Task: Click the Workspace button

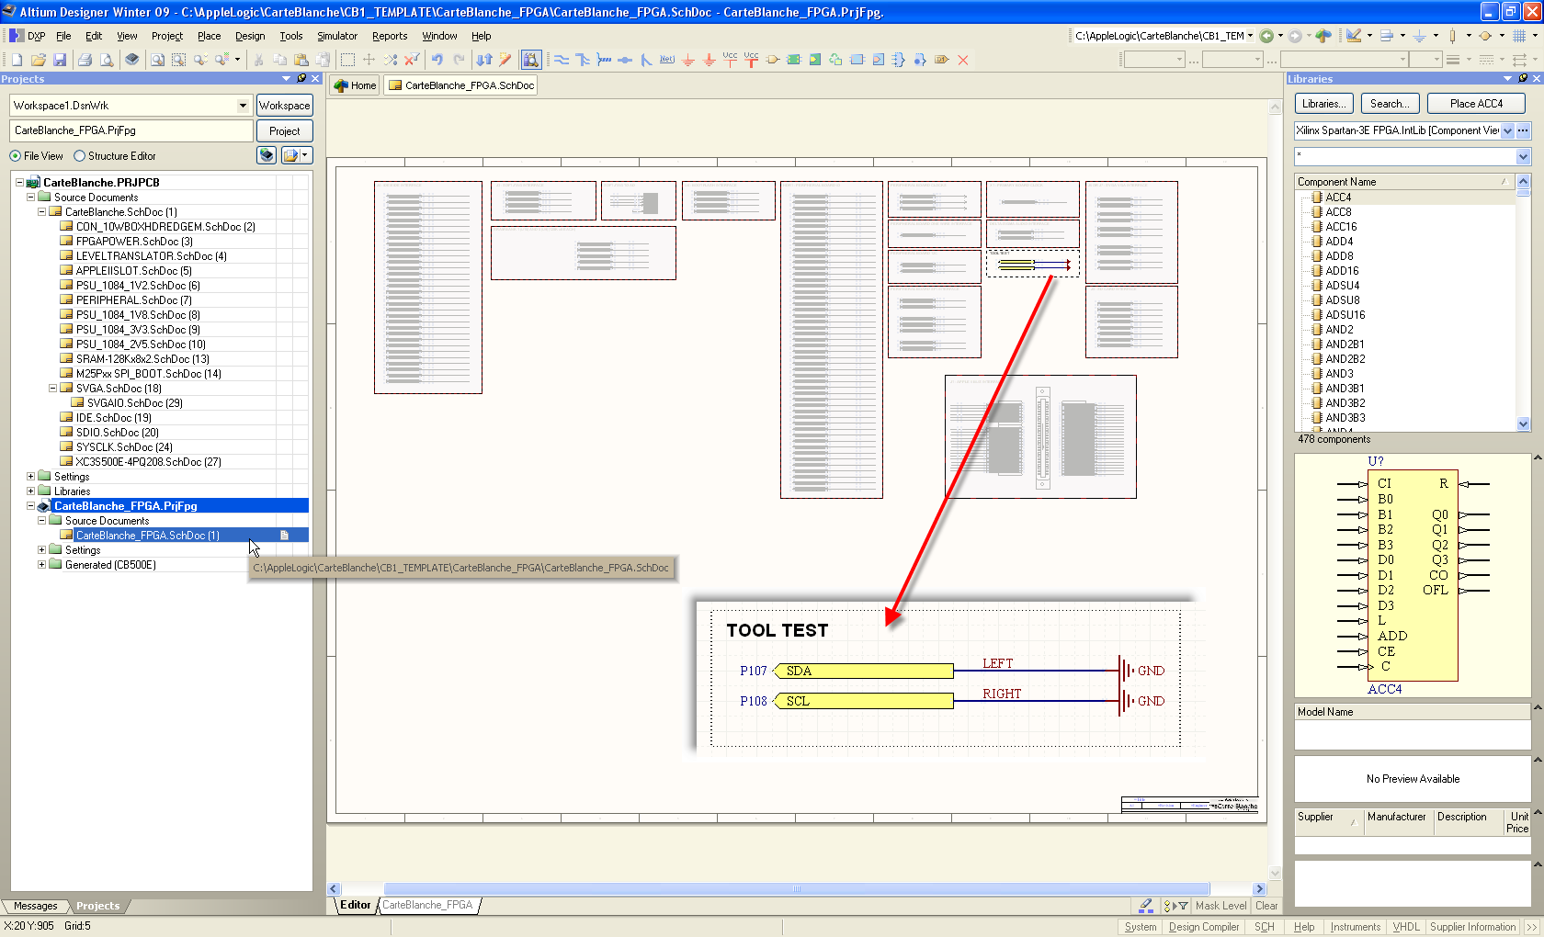Action: click(284, 106)
